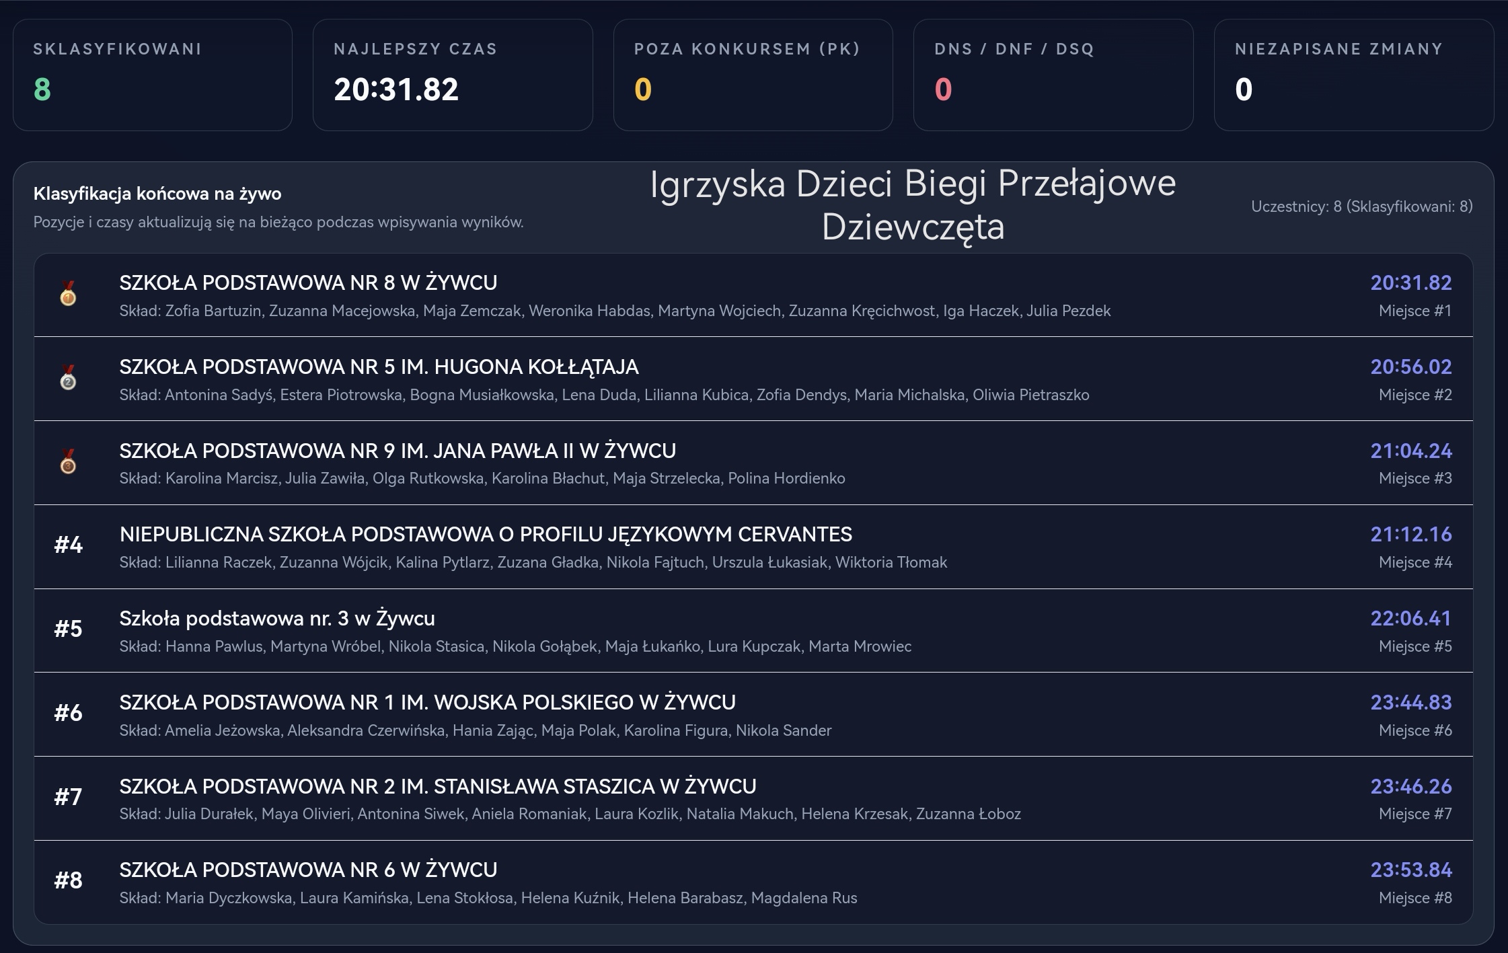Click the DNS / DNF / DSQ card
Screen dimensions: 1508x953
(1053, 75)
